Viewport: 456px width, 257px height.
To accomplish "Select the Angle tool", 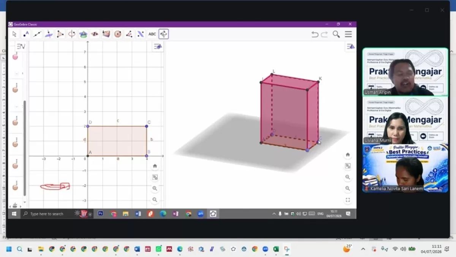I will point(129,34).
